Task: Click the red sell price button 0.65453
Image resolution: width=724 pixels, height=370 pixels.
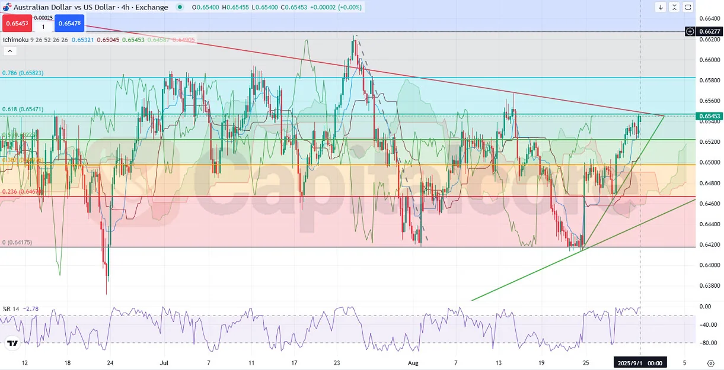Action: [x=17, y=23]
